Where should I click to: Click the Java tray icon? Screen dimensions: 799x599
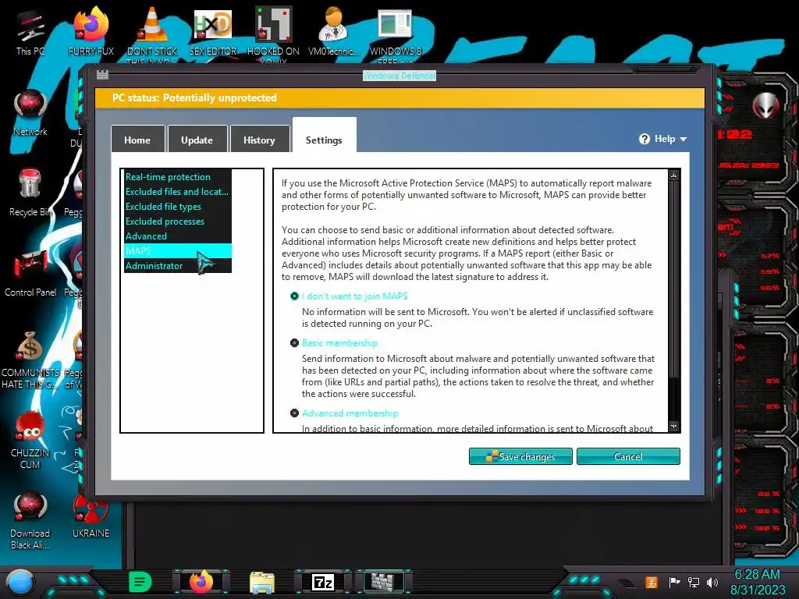(652, 582)
